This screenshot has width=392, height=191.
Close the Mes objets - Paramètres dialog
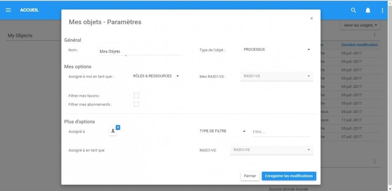pos(312,18)
